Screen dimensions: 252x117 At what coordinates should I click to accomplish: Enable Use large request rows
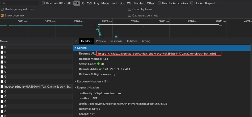(2, 9)
